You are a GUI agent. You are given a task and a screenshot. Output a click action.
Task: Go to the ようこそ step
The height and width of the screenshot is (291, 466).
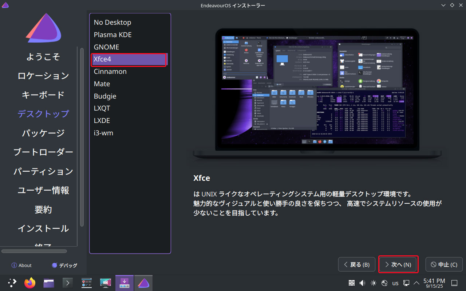point(43,57)
